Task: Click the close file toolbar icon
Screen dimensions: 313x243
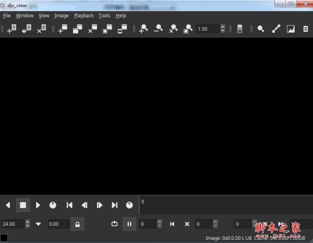Action: pyautogui.click(x=42, y=29)
